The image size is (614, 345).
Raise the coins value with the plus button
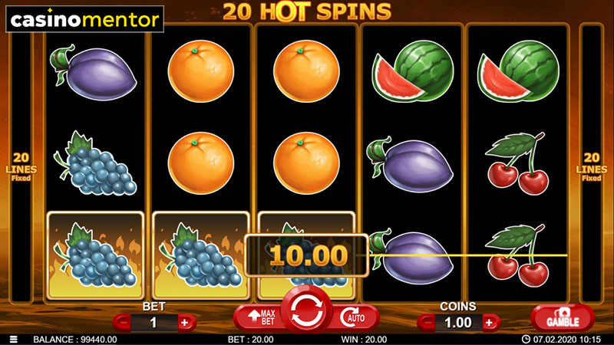(489, 323)
